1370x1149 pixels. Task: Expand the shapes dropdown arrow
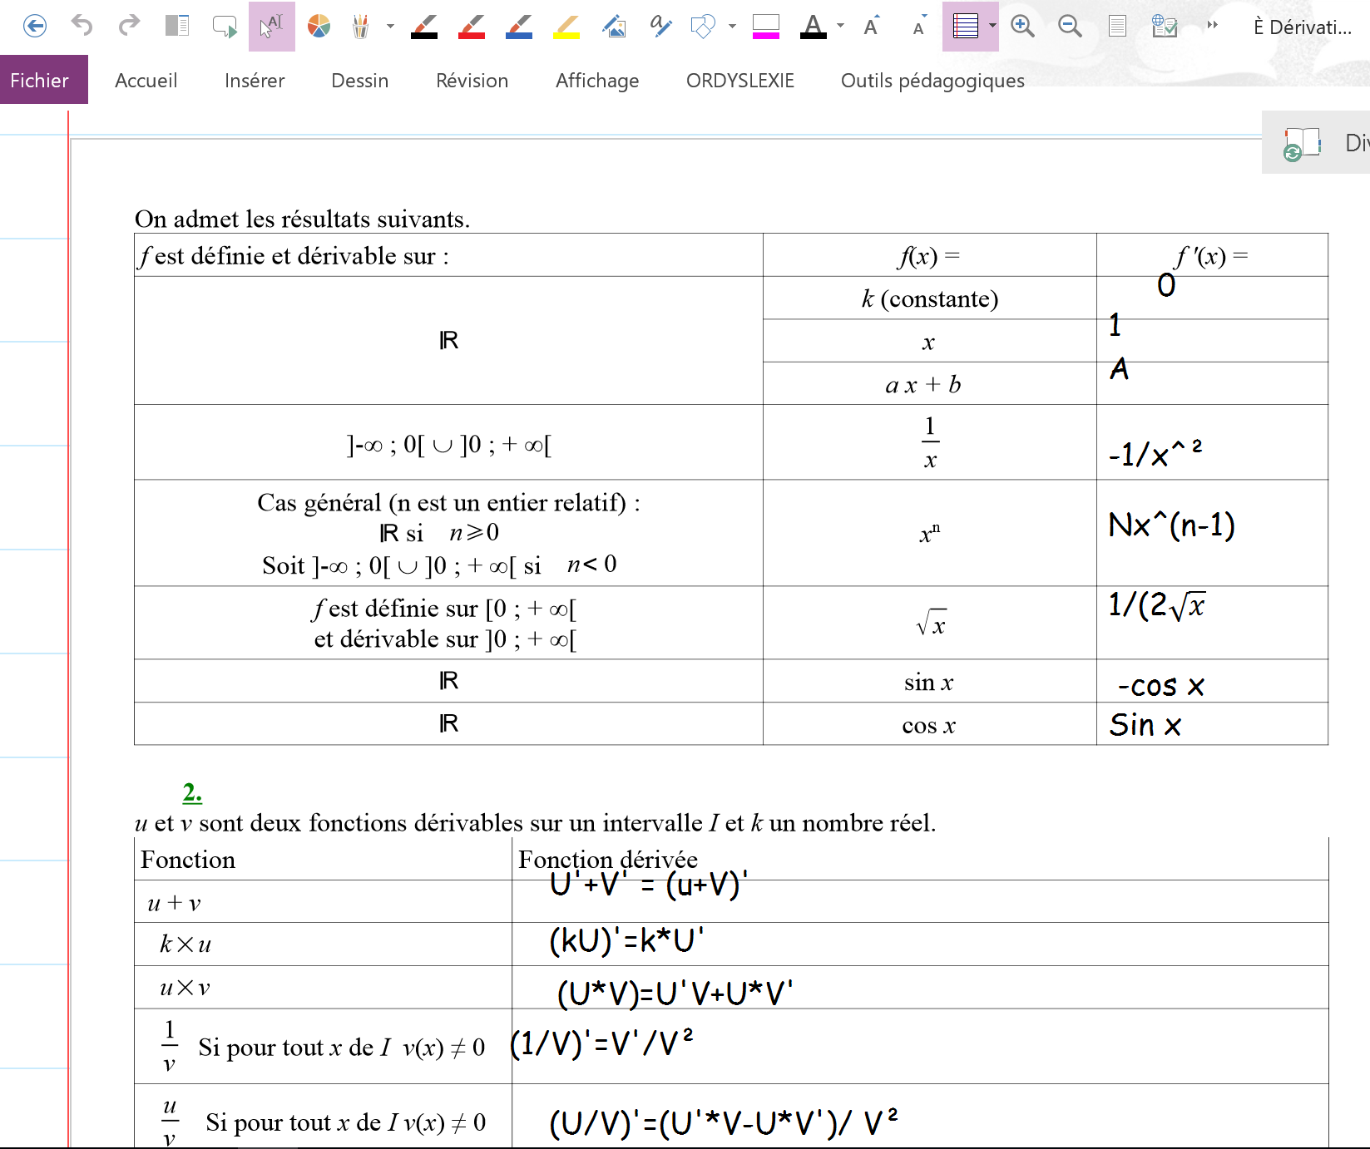(732, 27)
